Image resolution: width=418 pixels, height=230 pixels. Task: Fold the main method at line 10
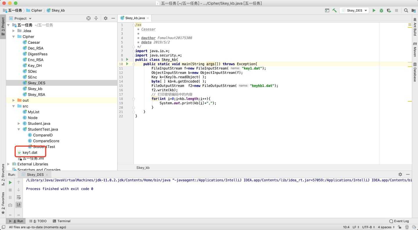134,64
